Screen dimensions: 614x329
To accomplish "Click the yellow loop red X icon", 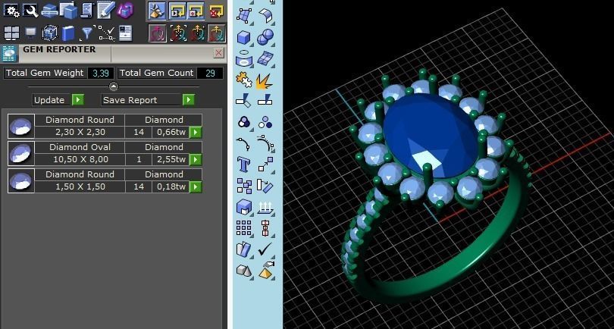I will point(216,11).
